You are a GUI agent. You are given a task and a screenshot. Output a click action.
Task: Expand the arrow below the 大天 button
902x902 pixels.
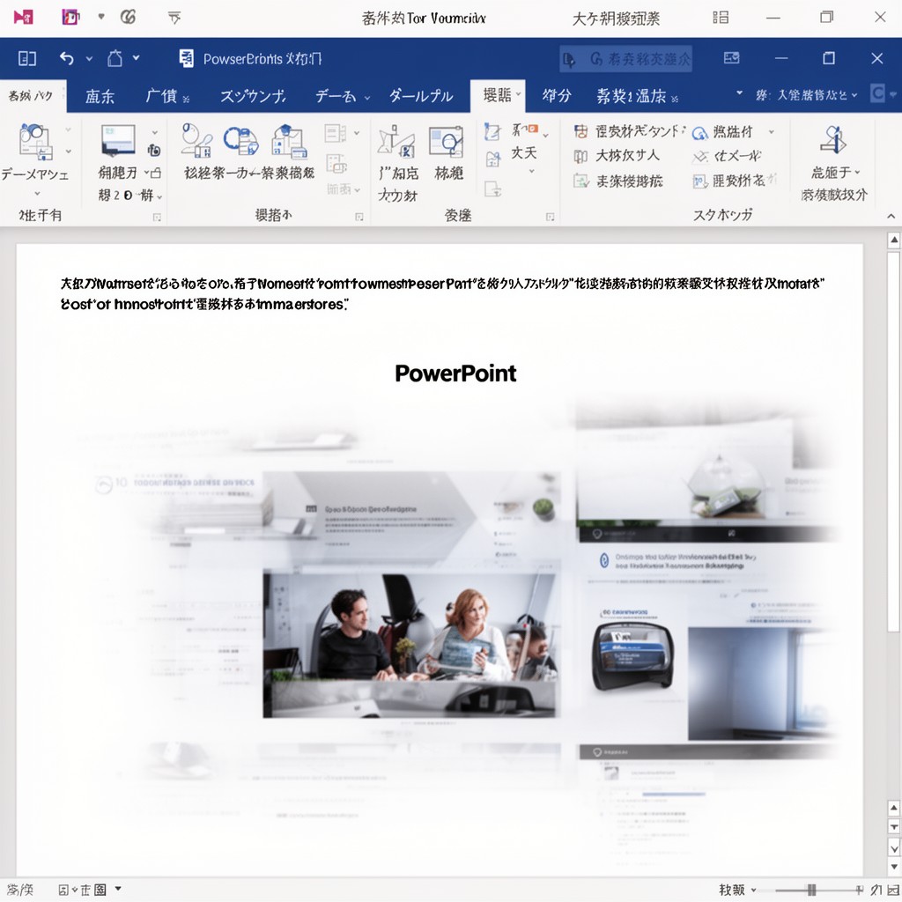click(531, 172)
